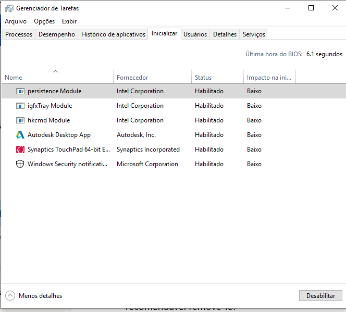Select the Inicializar tab

point(164,33)
